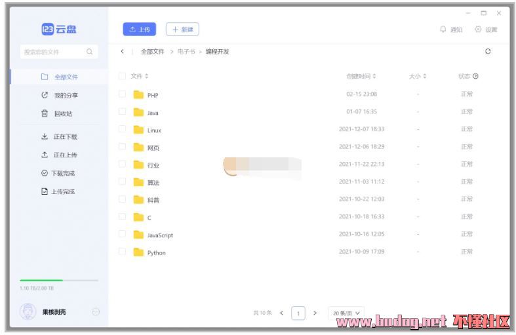
Task: Go to previous page arrow
Action: click(282, 313)
